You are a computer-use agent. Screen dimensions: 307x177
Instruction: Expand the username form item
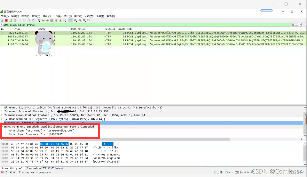click(6, 131)
